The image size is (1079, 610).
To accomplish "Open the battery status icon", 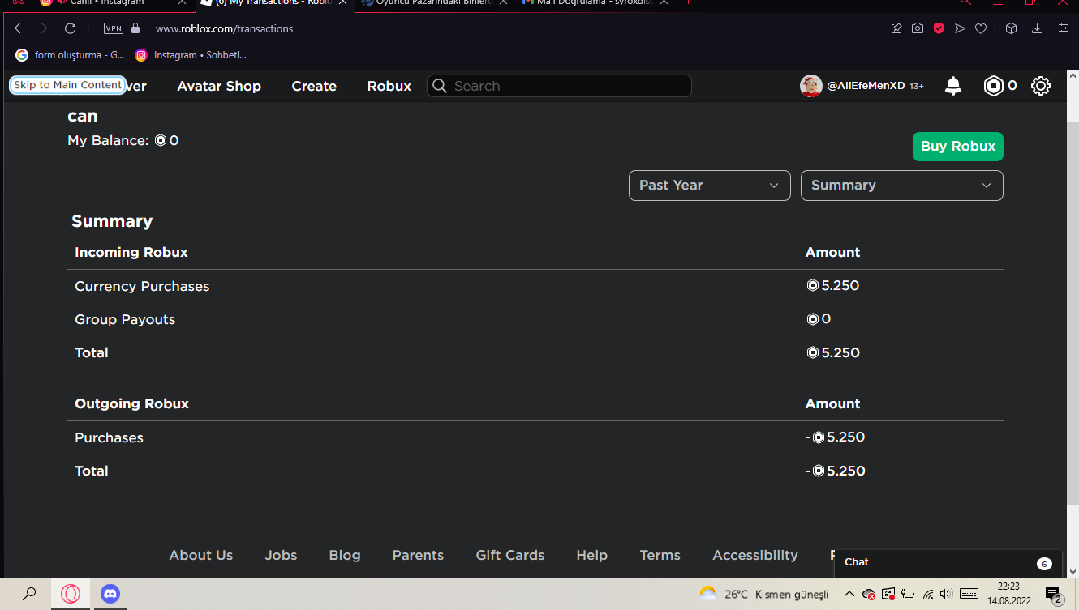I will click(x=909, y=594).
